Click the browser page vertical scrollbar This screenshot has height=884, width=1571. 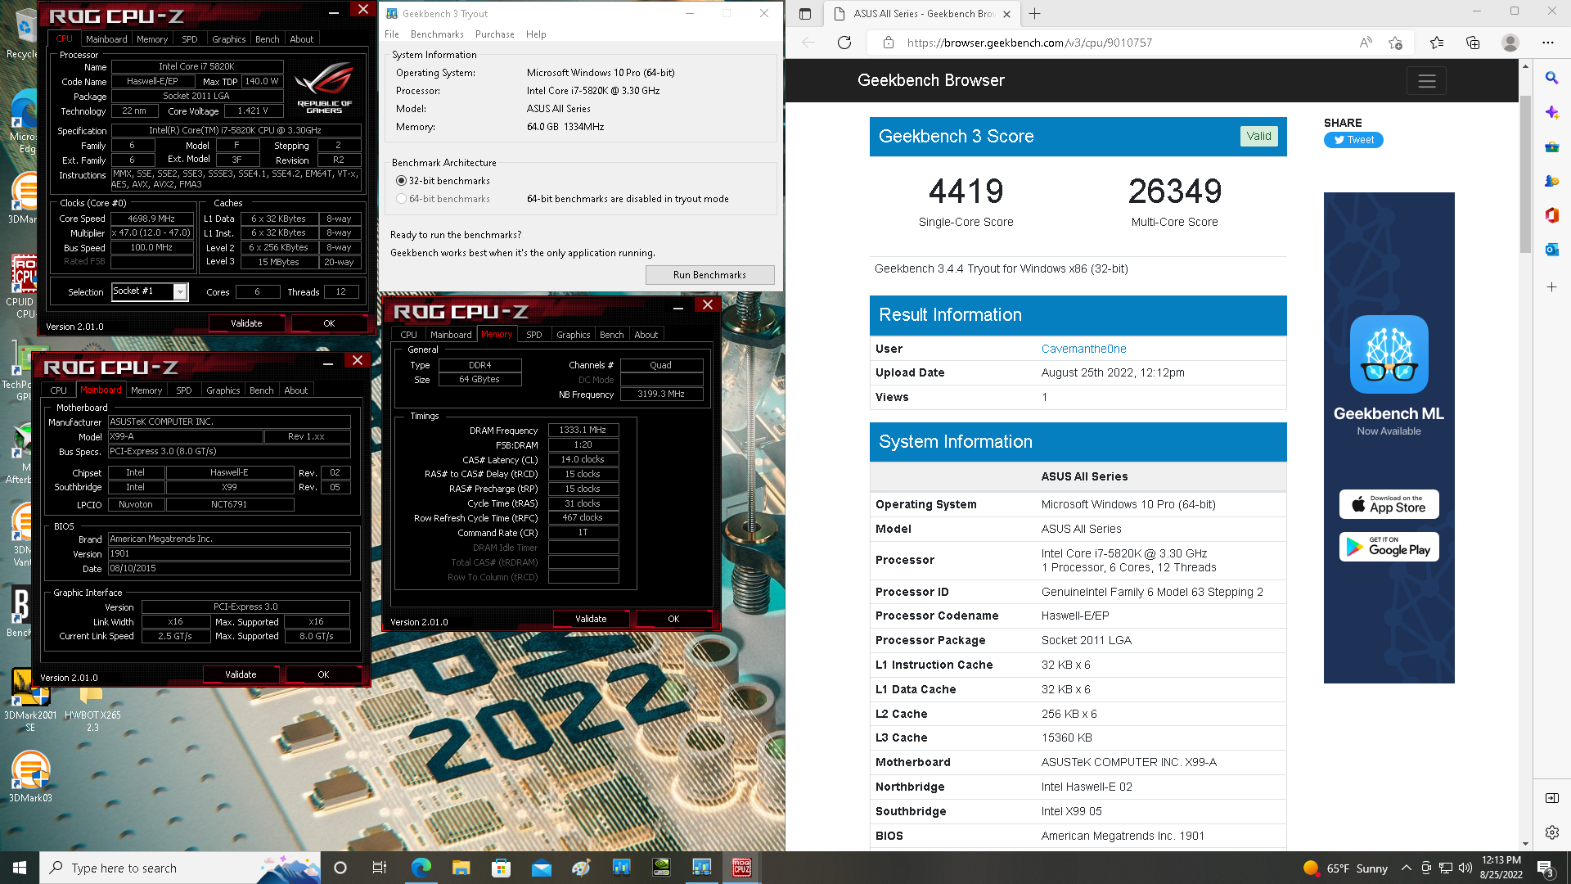click(x=1525, y=174)
